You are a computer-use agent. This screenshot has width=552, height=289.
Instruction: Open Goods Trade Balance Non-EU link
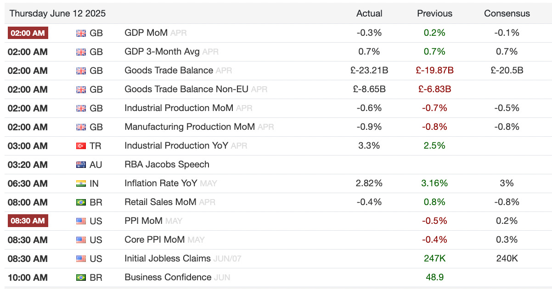point(186,89)
